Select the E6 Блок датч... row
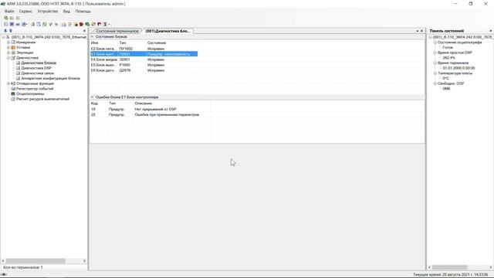 144,70
